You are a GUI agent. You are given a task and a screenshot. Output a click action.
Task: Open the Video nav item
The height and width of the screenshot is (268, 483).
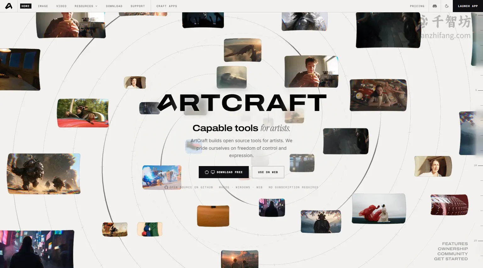pyautogui.click(x=61, y=6)
